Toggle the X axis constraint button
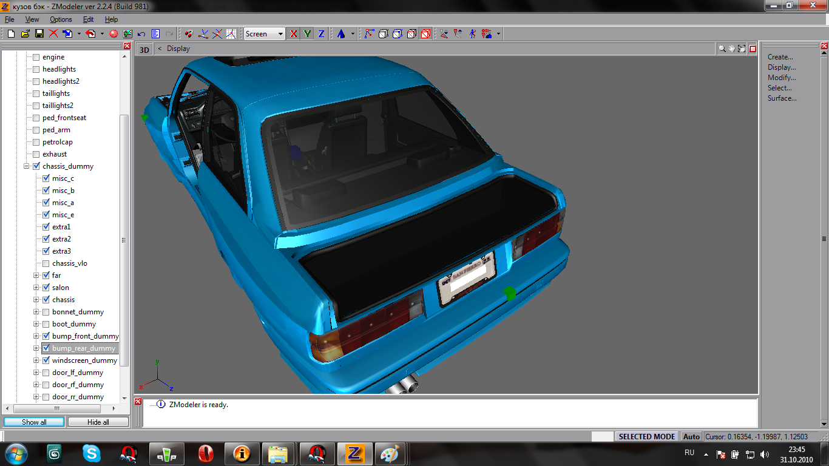 (x=294, y=34)
